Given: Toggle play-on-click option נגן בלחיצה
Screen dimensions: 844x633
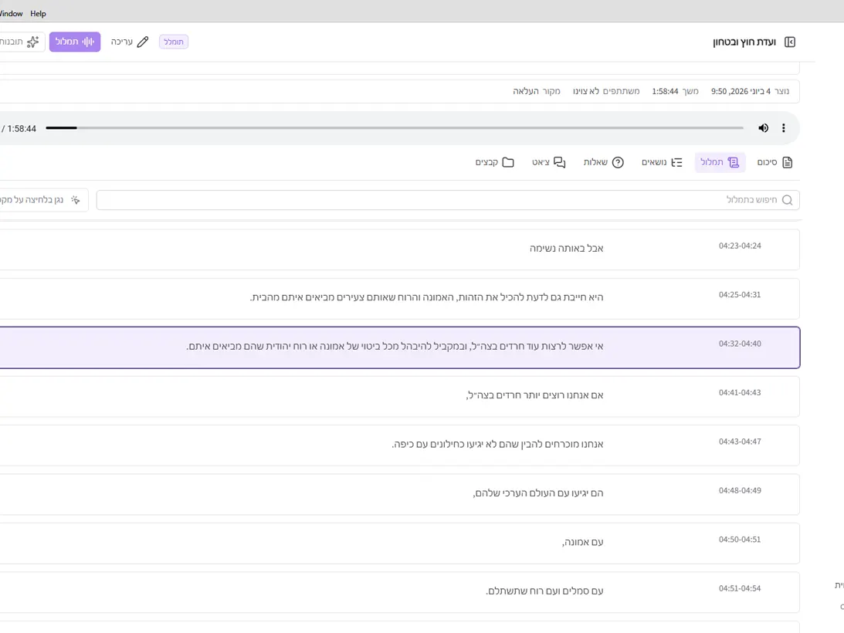Looking at the screenshot, I should pos(43,200).
